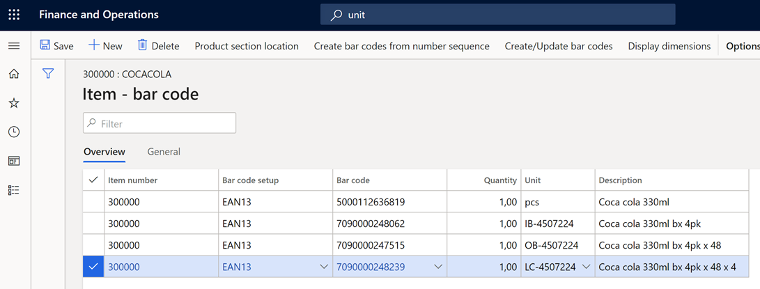Deselect the checked LC-4507224 row

tap(93, 267)
